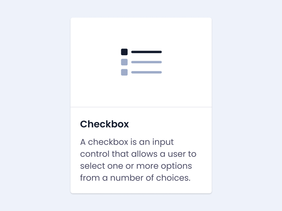Screen dimensions: 282x211
Task: Click the horizontal divider line on the card
Action: pos(141,107)
